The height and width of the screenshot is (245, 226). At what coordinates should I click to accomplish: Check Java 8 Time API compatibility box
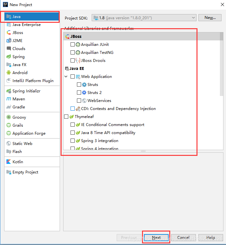[72, 133]
